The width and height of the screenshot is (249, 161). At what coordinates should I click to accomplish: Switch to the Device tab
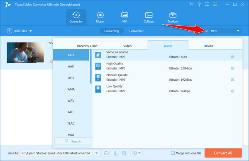[208, 46]
